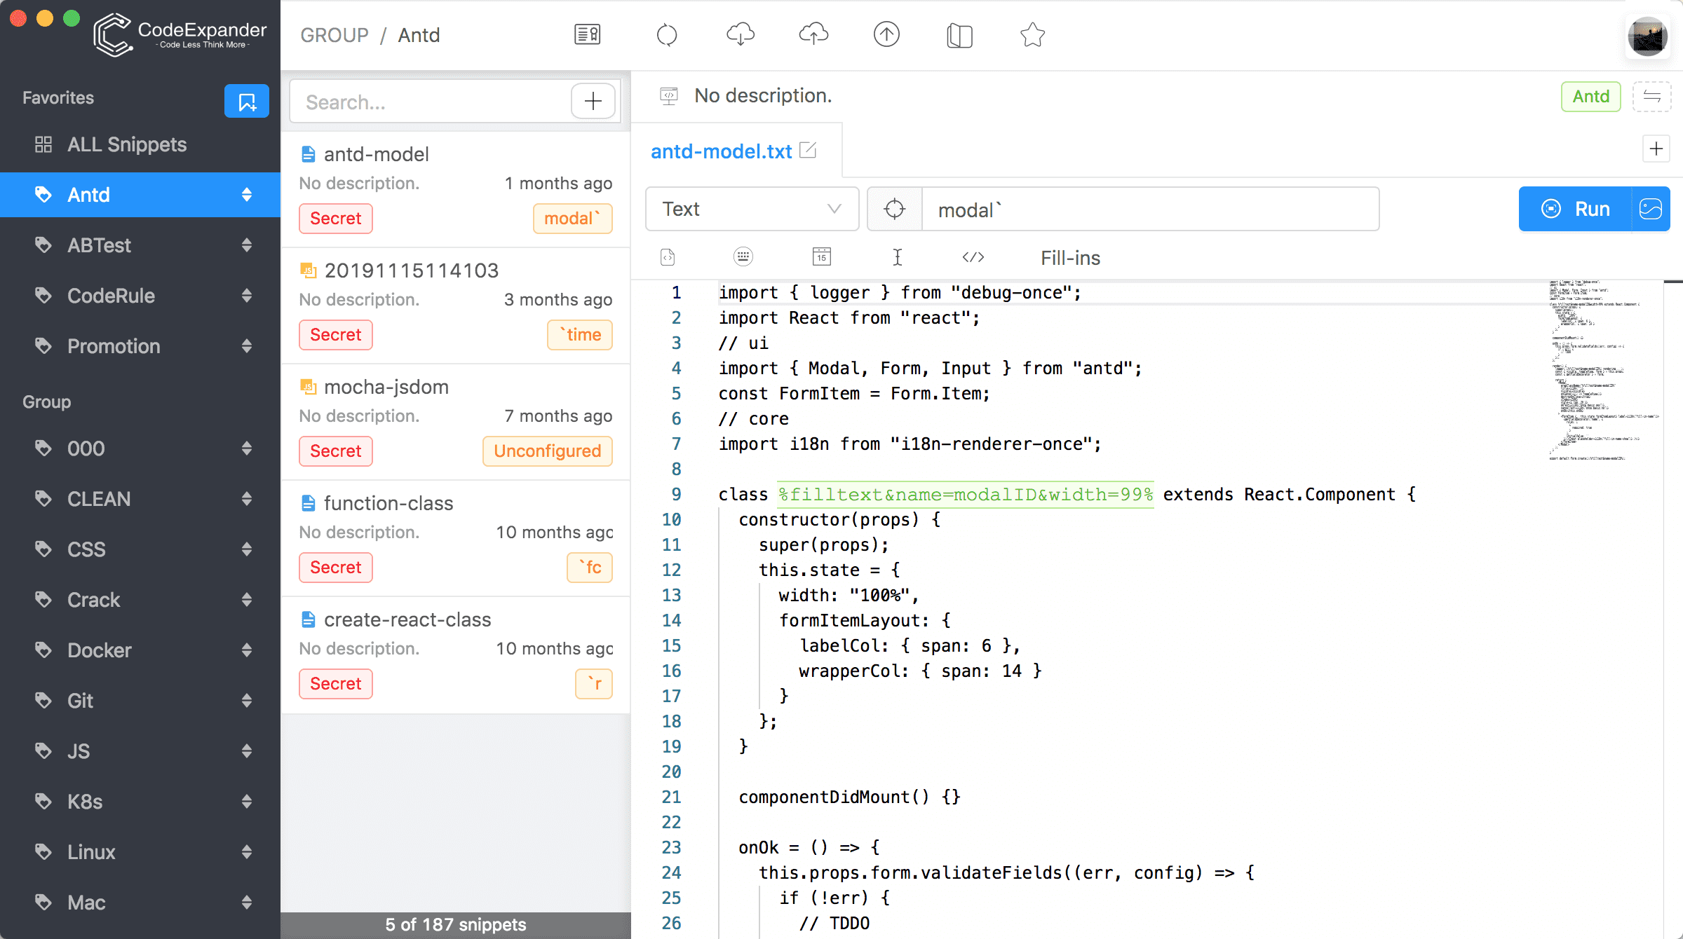
Task: Click the cloud download icon
Action: (x=741, y=34)
